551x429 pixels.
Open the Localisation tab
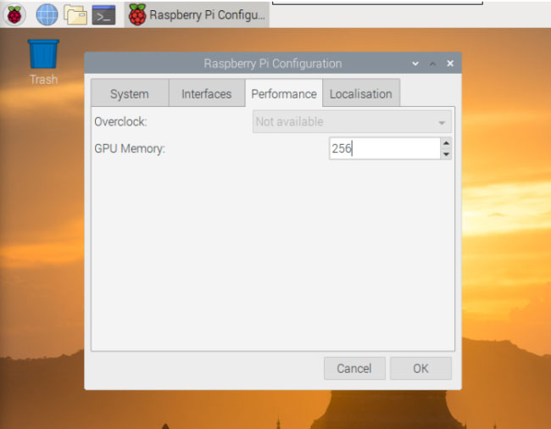(361, 93)
